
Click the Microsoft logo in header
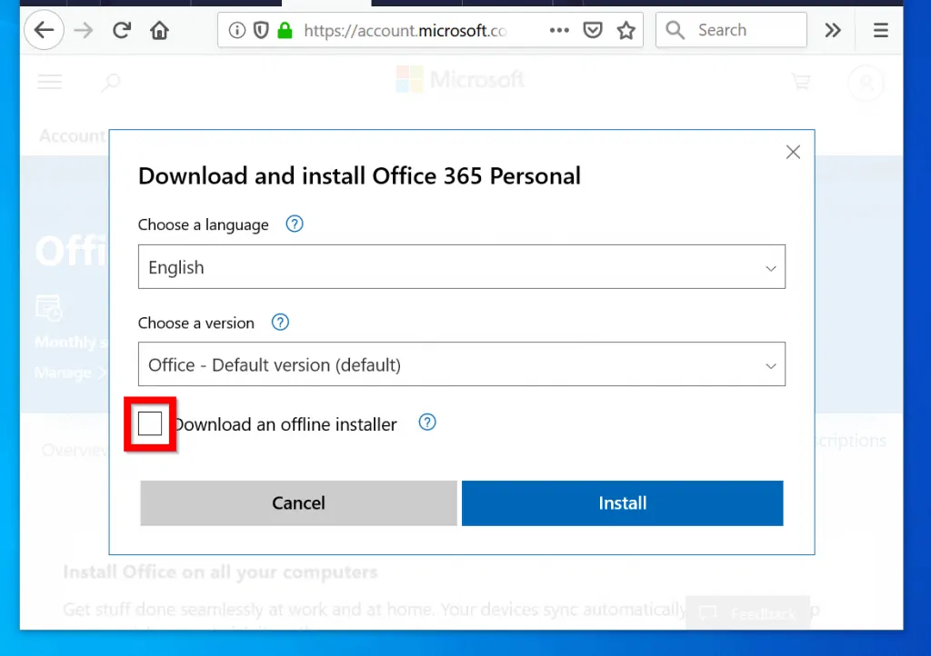click(x=461, y=79)
